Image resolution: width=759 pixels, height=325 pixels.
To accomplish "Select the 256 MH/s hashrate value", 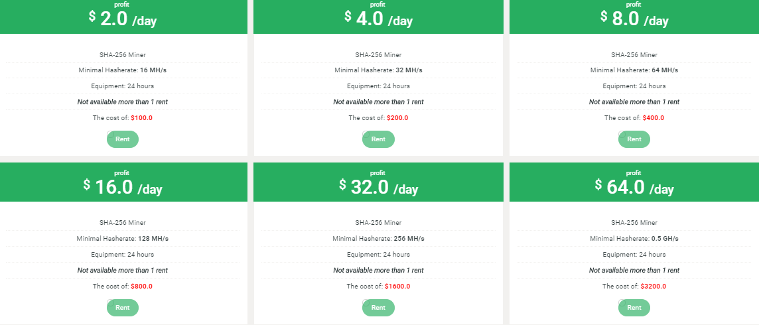I will [409, 239].
